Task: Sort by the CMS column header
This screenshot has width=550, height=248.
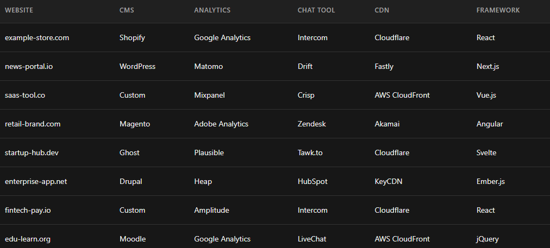Action: click(127, 10)
